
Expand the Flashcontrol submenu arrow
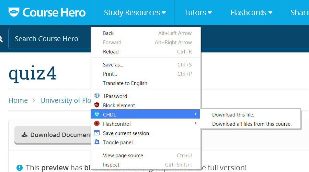[196, 123]
